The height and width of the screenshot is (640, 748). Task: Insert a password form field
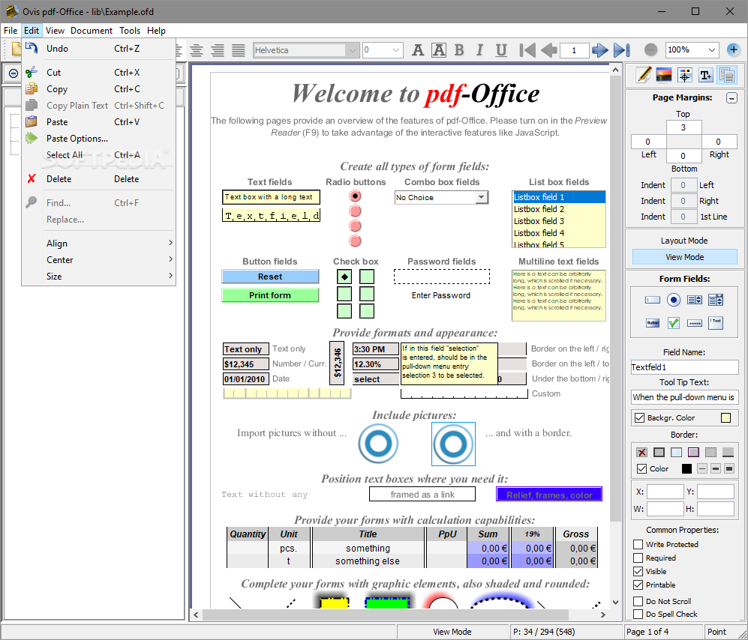[694, 322]
